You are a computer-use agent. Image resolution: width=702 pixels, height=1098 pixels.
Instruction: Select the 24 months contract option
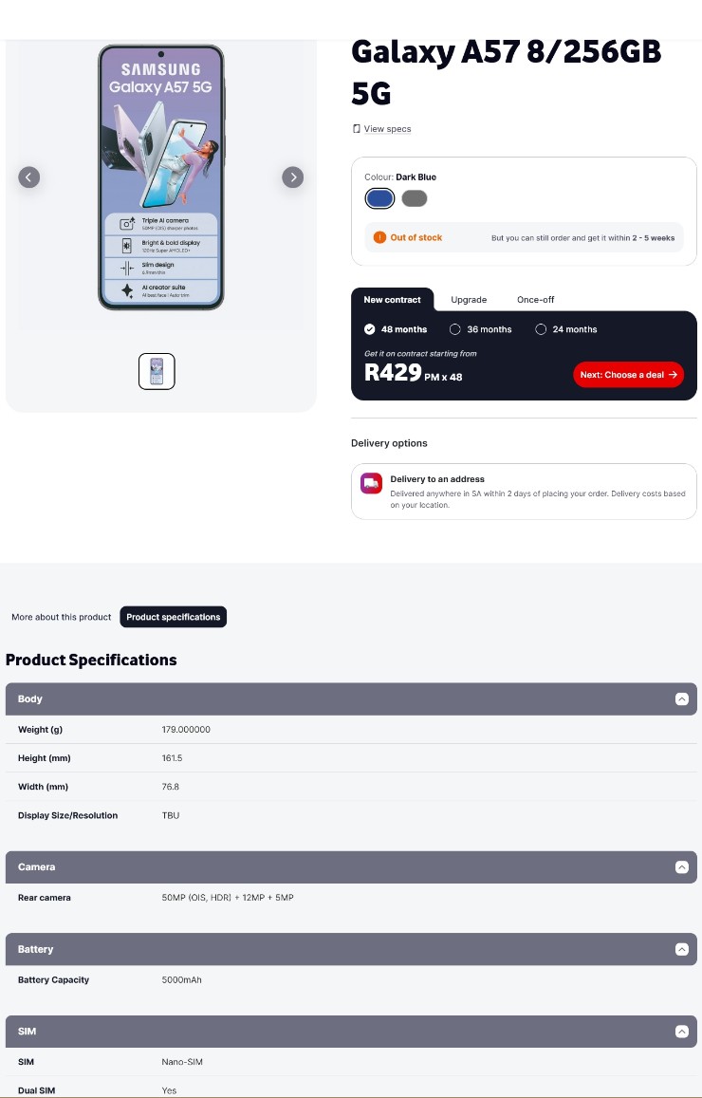541,329
